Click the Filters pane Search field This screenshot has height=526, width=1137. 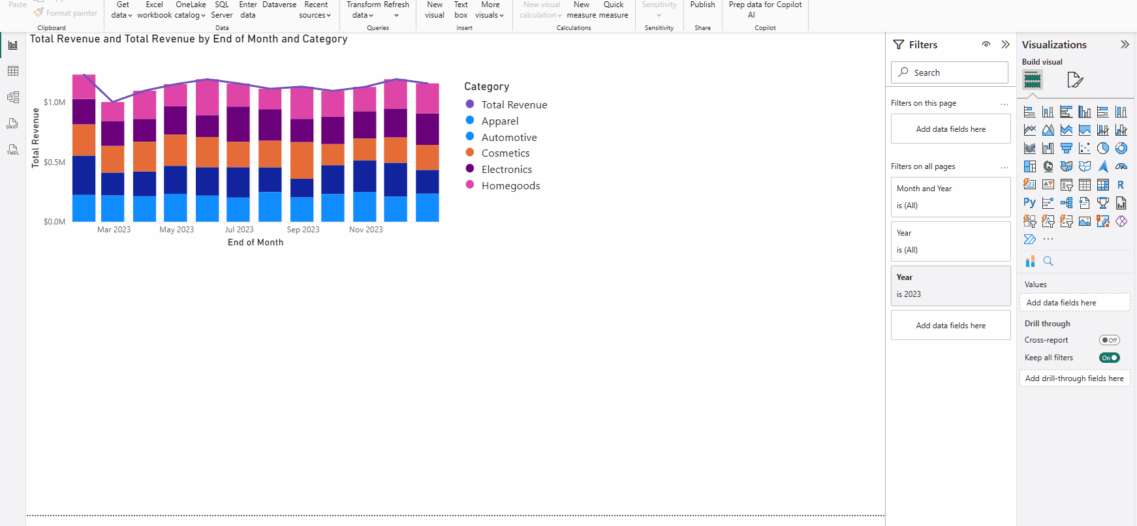click(950, 72)
